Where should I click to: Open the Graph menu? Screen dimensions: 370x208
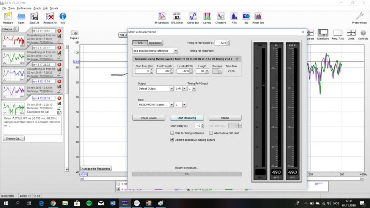click(x=37, y=8)
